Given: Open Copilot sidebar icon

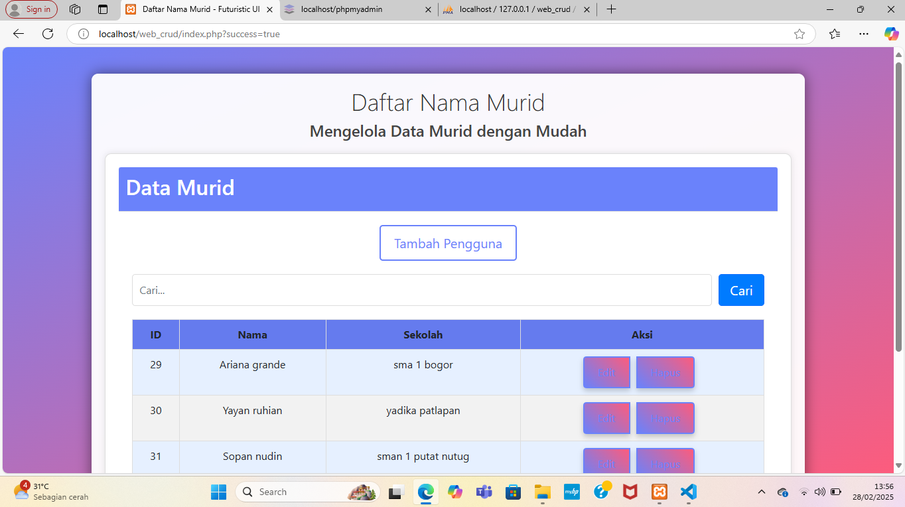Looking at the screenshot, I should click(891, 34).
